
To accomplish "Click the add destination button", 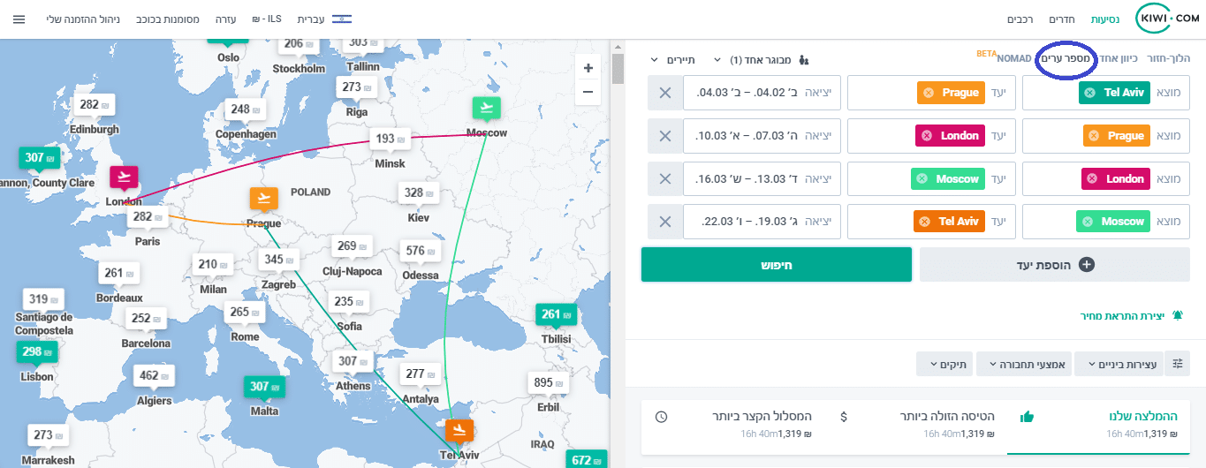I will point(1055,265).
